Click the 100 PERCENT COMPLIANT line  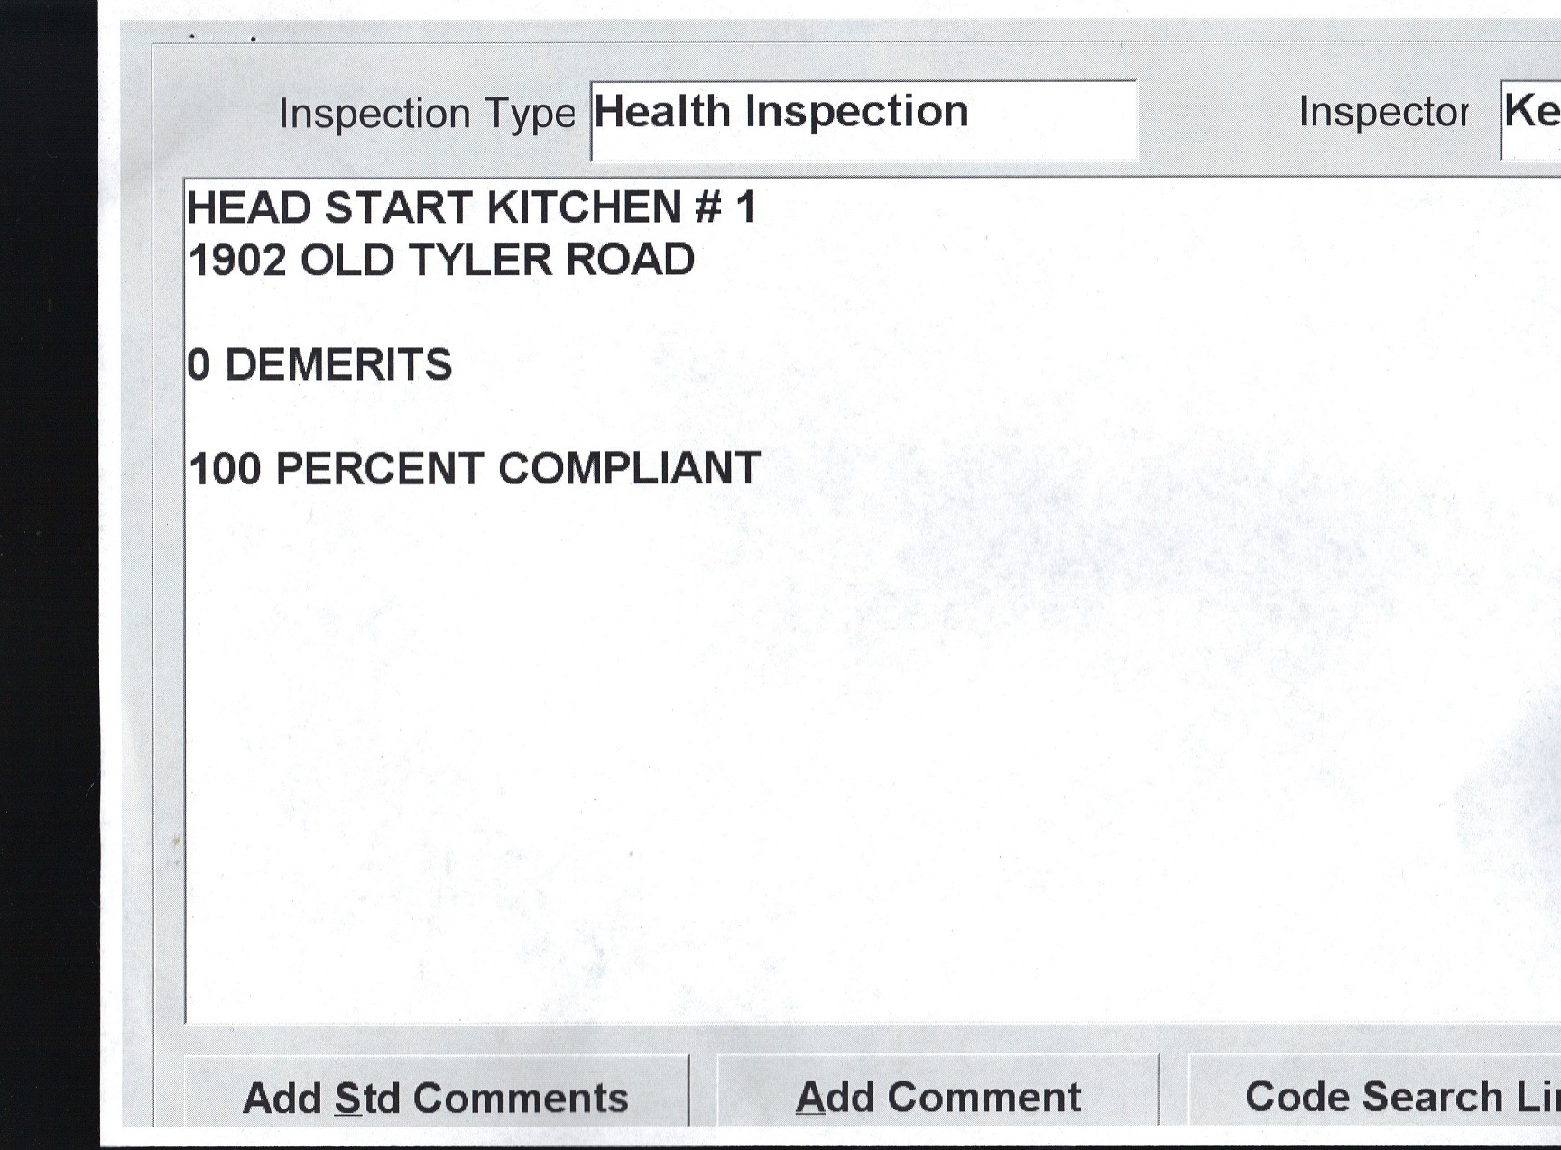point(475,469)
